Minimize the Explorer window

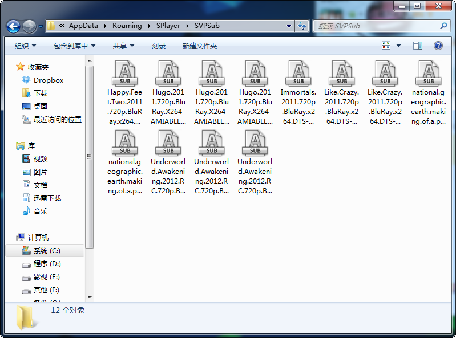tap(402, 6)
